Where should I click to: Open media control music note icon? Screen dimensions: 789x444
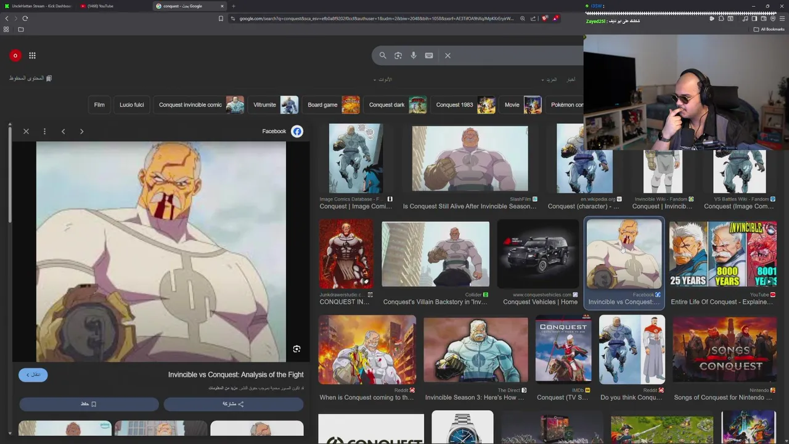coord(745,18)
